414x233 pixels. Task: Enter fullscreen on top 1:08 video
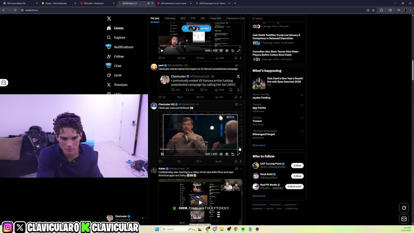click(x=239, y=50)
